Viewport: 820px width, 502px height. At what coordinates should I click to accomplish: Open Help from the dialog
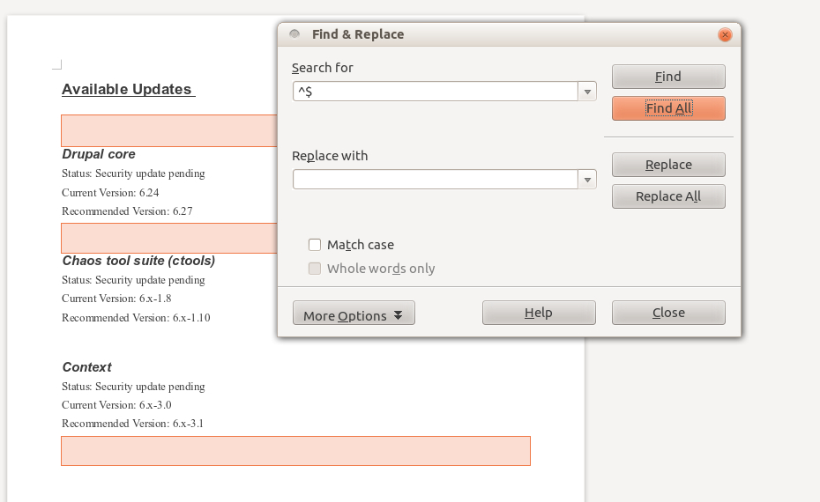click(538, 313)
